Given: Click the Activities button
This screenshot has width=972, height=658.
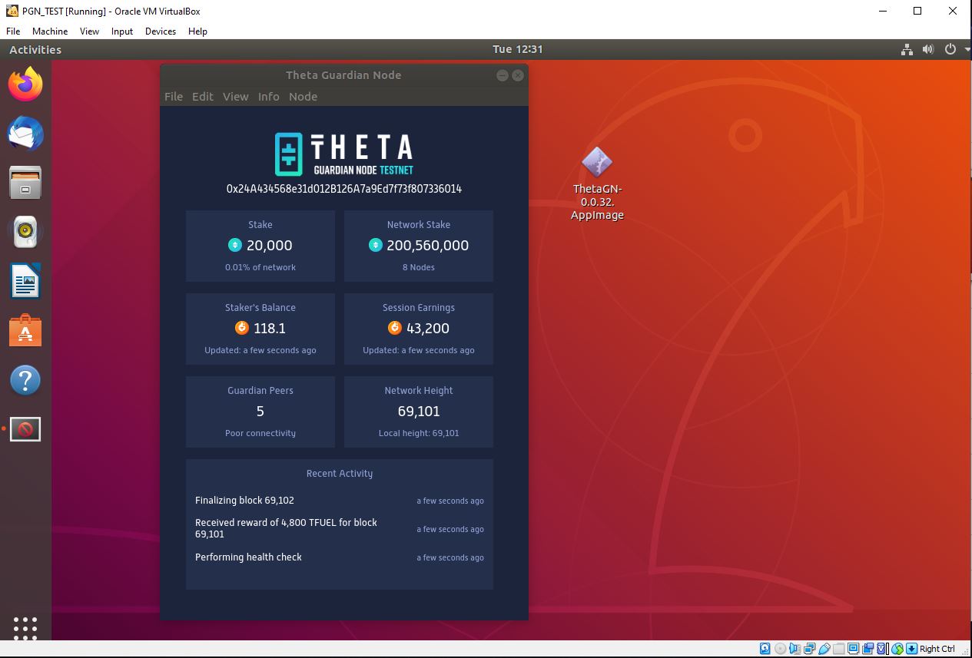Looking at the screenshot, I should coord(35,49).
